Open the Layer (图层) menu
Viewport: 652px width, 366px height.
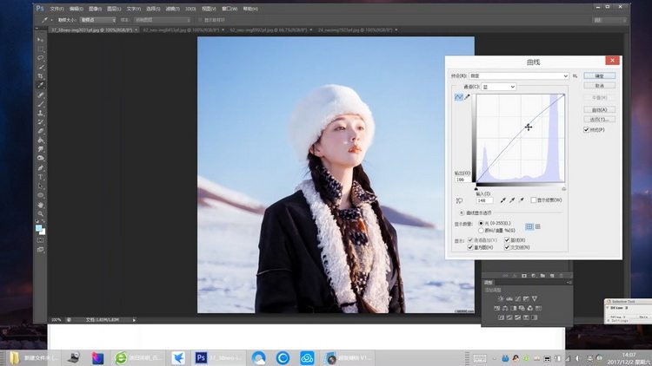click(114, 9)
